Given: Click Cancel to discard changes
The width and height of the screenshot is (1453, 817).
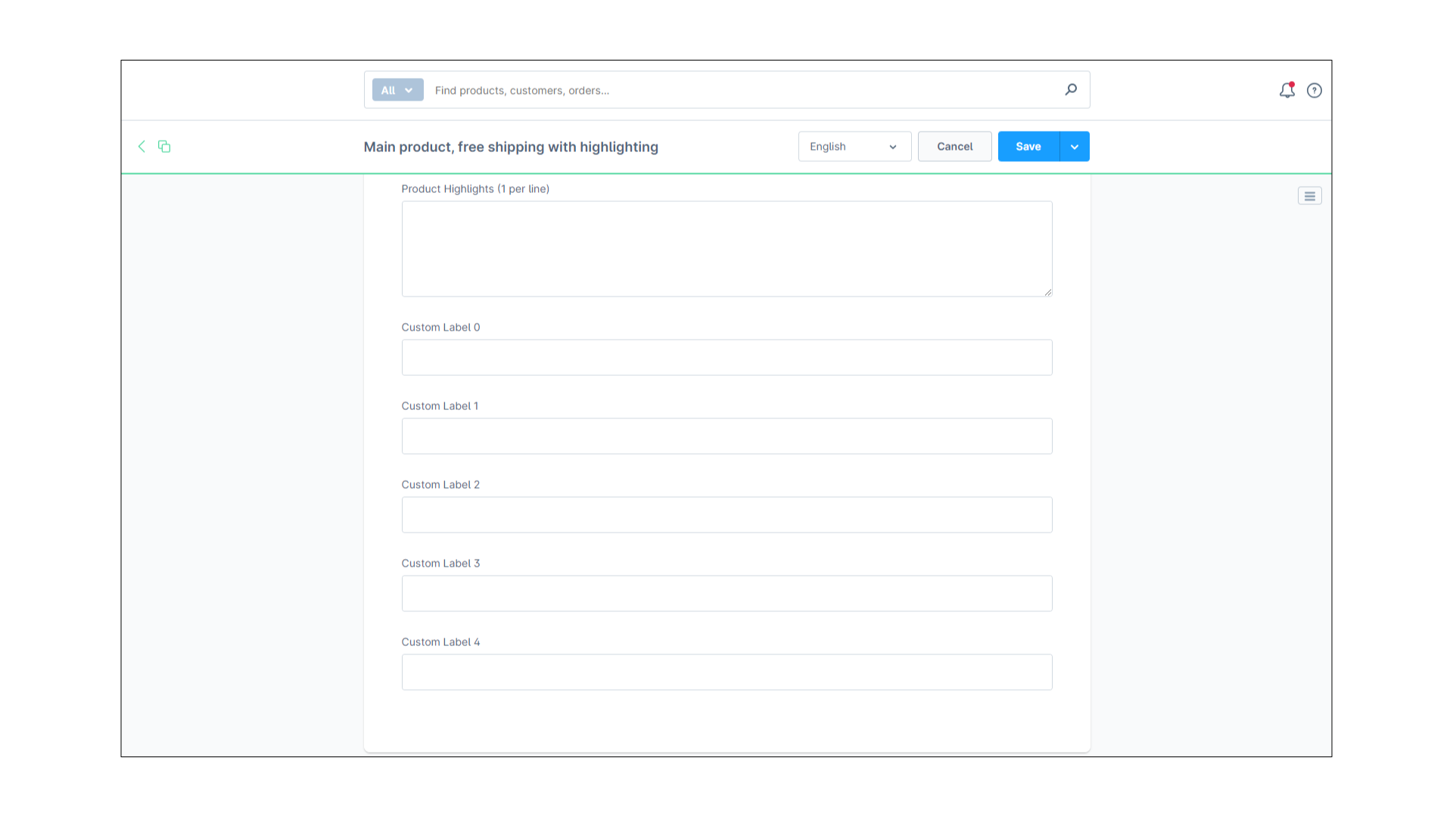Looking at the screenshot, I should coord(955,147).
